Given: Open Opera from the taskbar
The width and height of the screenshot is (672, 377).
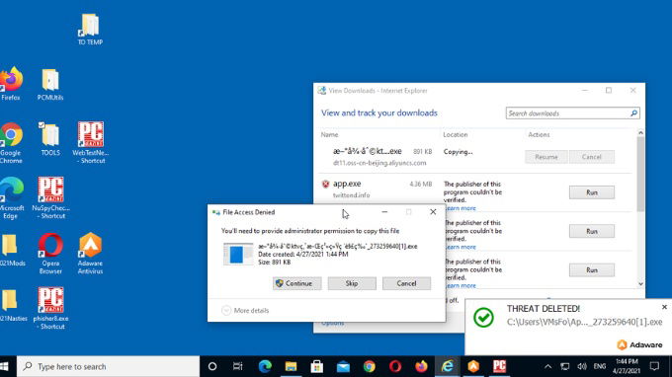Looking at the screenshot, I should [395, 366].
